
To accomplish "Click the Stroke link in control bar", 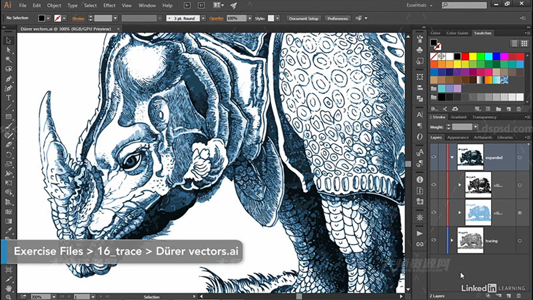I will 78,19.
